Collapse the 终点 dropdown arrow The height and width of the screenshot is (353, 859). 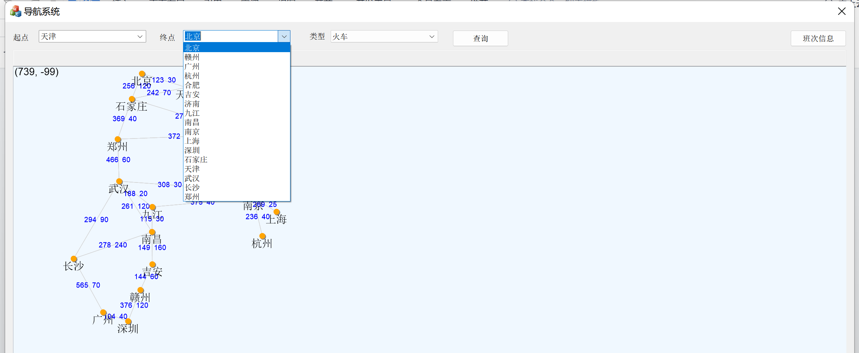[284, 36]
